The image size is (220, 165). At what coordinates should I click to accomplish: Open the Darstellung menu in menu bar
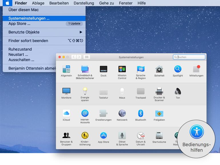pyautogui.click(x=84, y=3)
